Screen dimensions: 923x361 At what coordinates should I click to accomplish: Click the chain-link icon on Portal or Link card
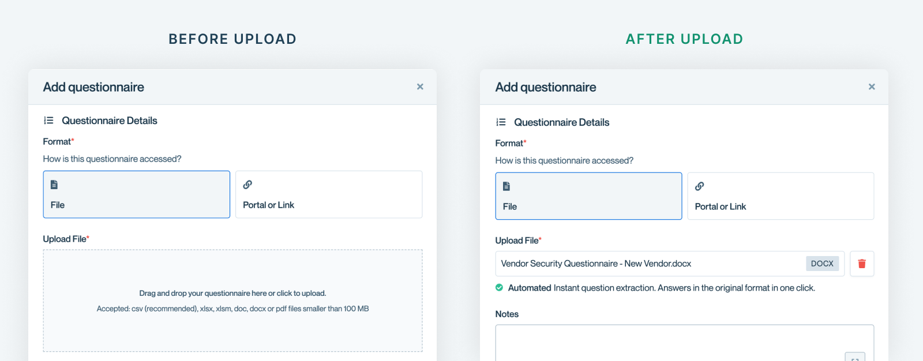coord(247,185)
